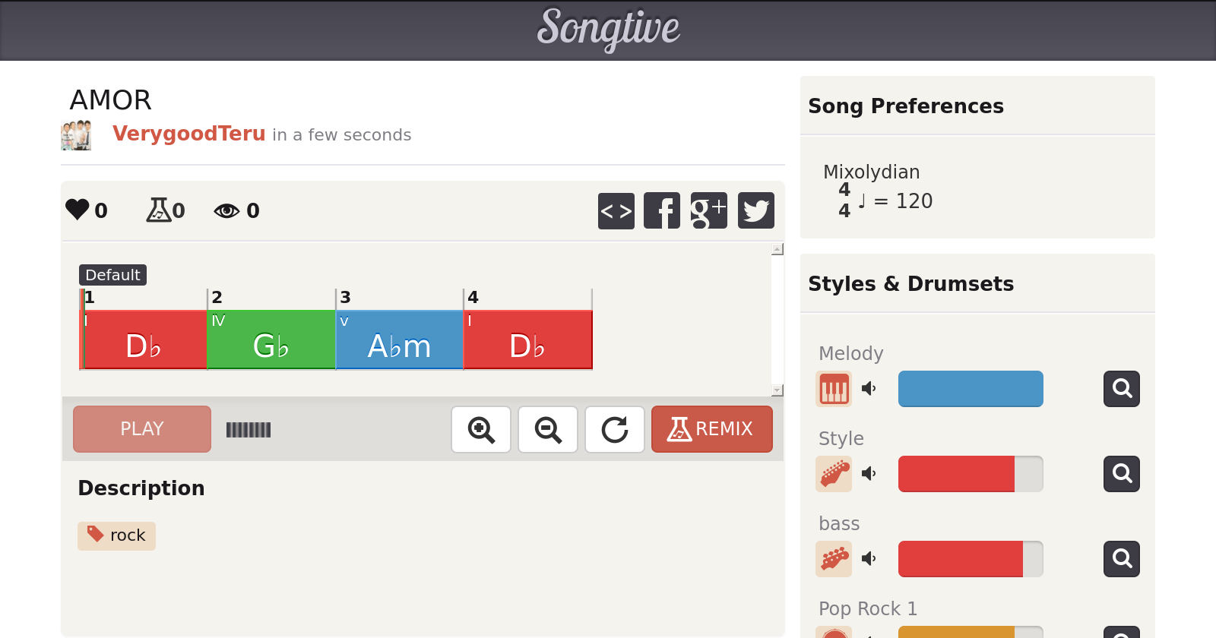Zoom in on the chord timeline
This screenshot has width=1216, height=638.
click(x=481, y=430)
